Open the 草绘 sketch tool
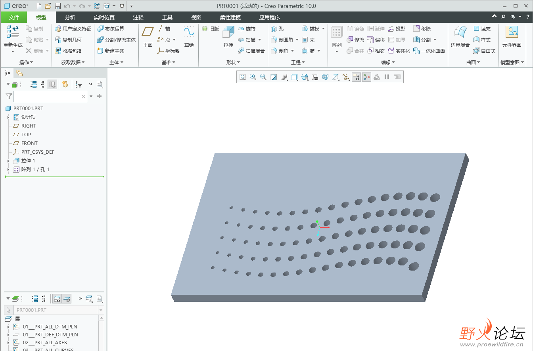Screen dimensions: 533x351 point(189,36)
